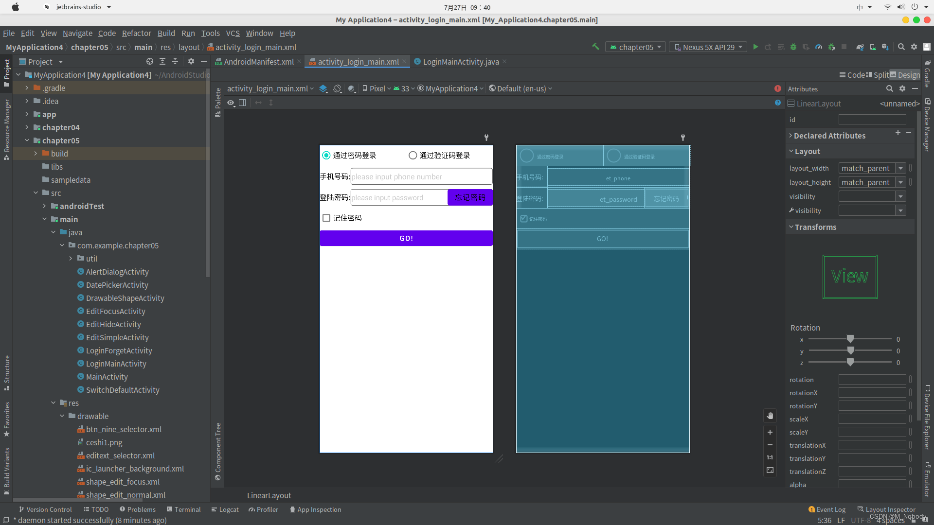Click the 忘记密码 button in preview
Screen dimensions: 934x525
(470, 197)
